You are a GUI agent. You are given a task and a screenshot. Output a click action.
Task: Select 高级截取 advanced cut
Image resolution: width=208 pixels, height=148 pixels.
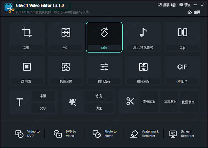tap(149, 102)
